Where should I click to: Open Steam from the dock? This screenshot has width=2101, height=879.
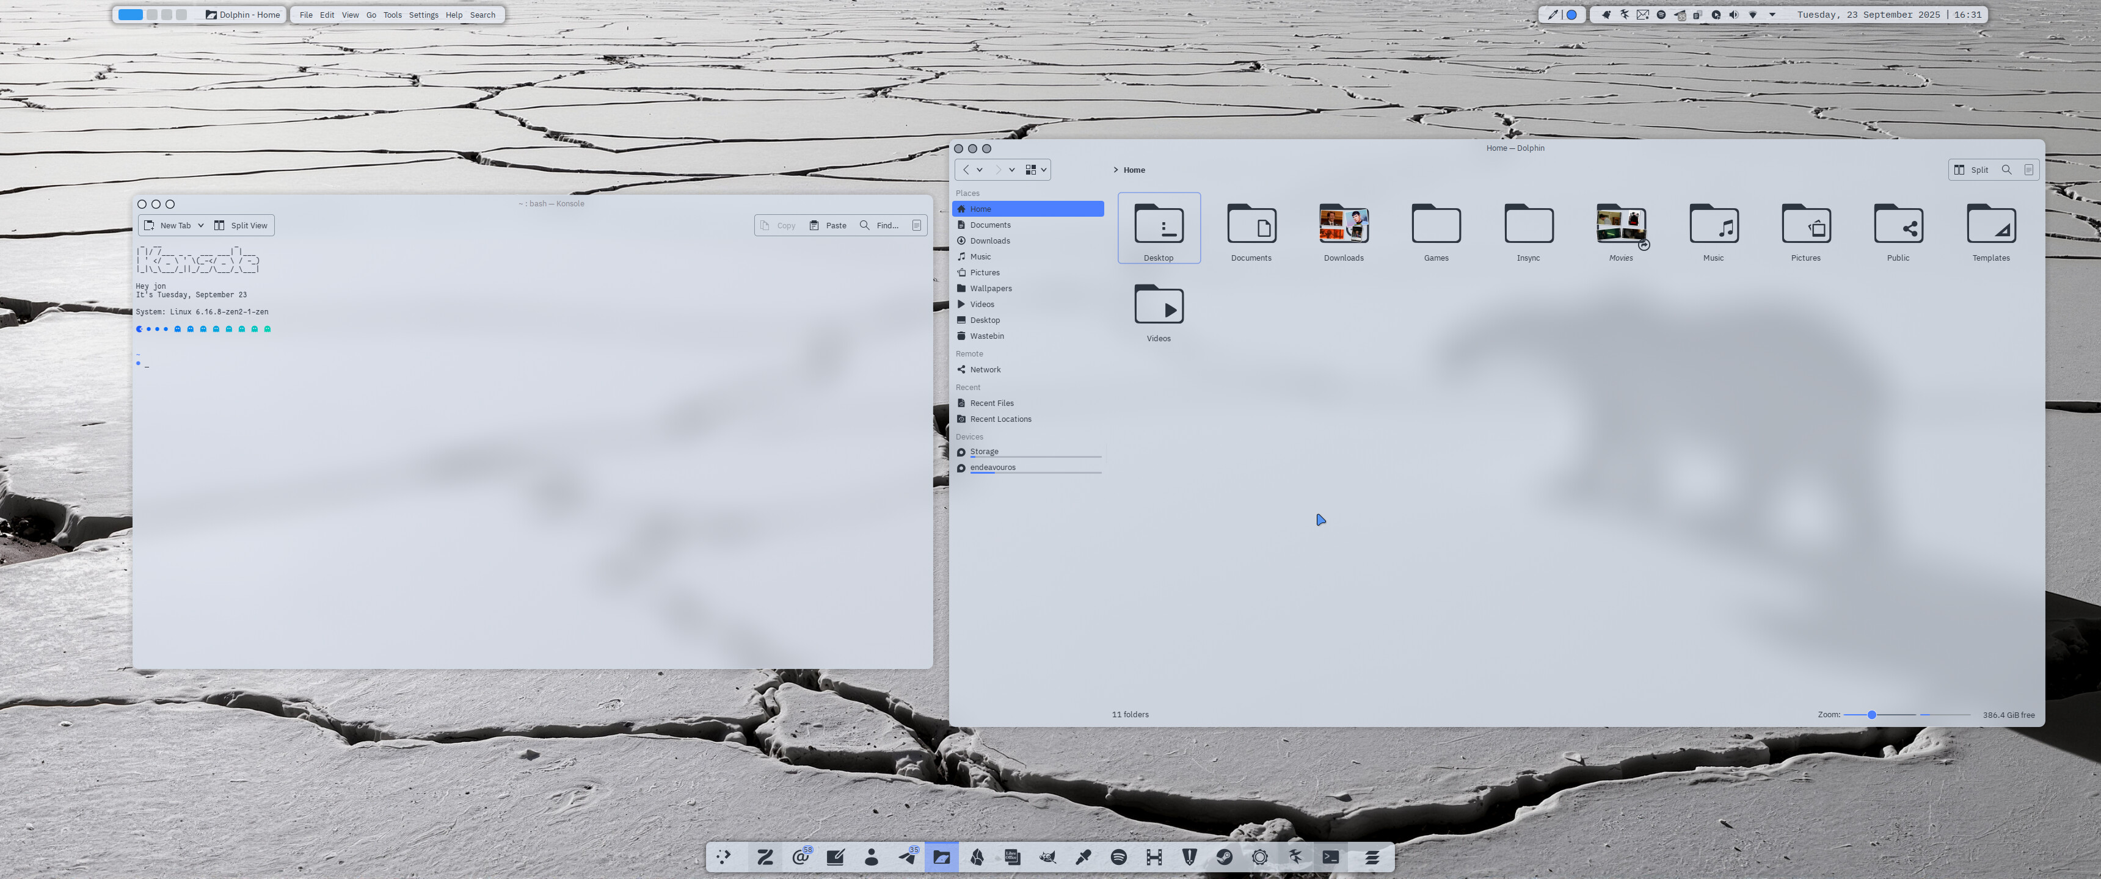[1224, 857]
